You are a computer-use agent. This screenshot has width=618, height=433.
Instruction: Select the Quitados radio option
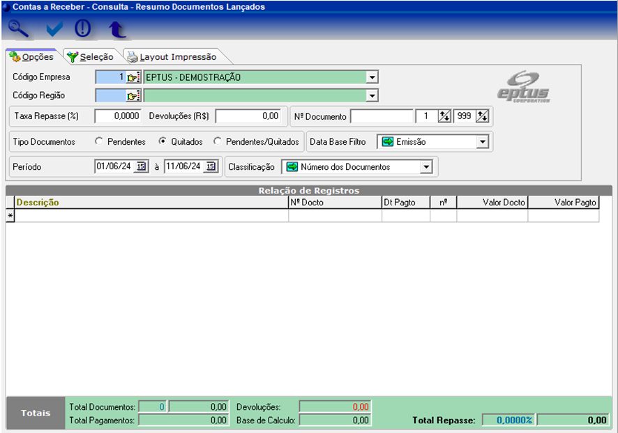[163, 141]
